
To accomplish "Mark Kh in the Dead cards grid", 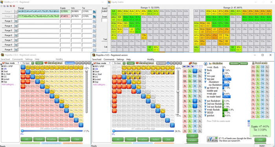I will (253, 71).
